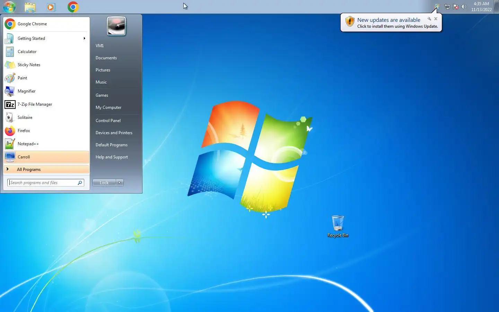Click the New updates are available notification
499x312 pixels.
point(389,20)
